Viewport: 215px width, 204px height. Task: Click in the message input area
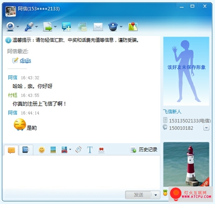coord(81,172)
